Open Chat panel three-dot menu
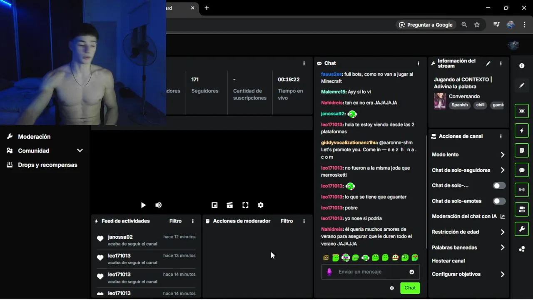The width and height of the screenshot is (533, 300). 418,63
